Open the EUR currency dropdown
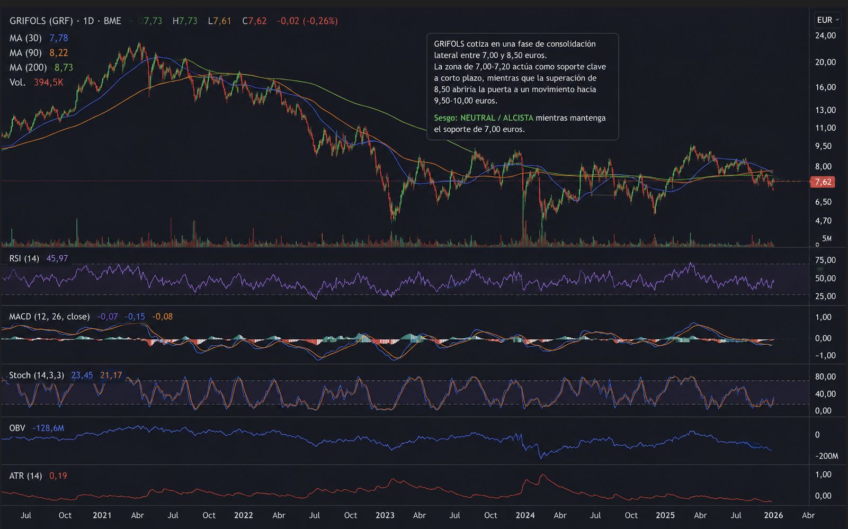 [x=827, y=20]
